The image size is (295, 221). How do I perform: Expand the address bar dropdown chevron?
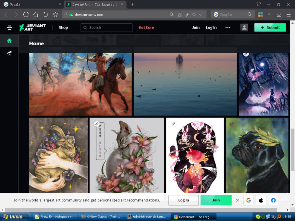point(201,14)
